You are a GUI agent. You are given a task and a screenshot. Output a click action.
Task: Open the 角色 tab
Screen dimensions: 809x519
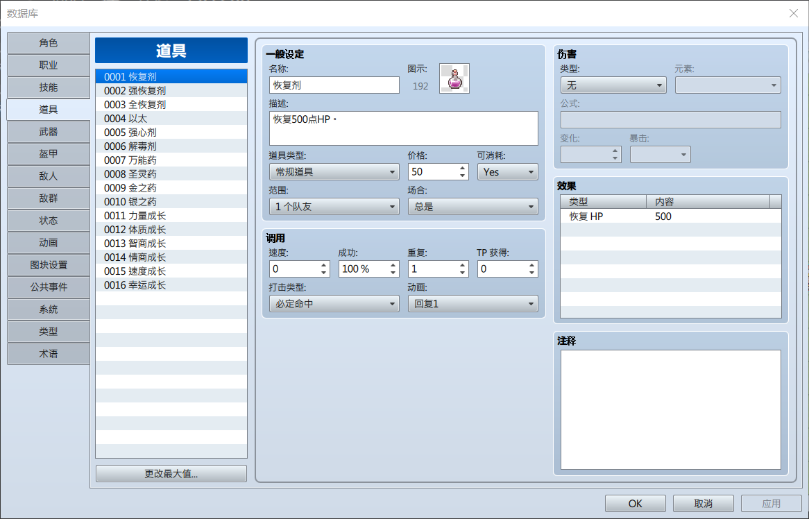coord(49,43)
